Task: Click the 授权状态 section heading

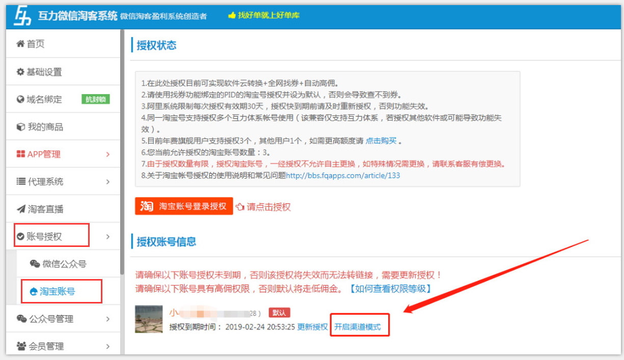Action: tap(156, 45)
